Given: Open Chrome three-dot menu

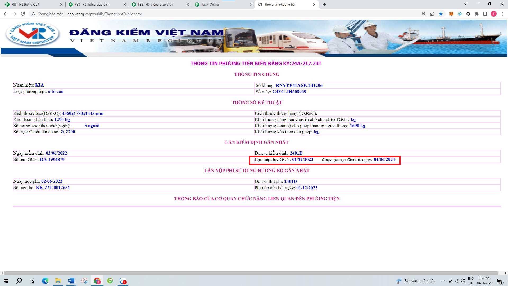Looking at the screenshot, I should 502,14.
